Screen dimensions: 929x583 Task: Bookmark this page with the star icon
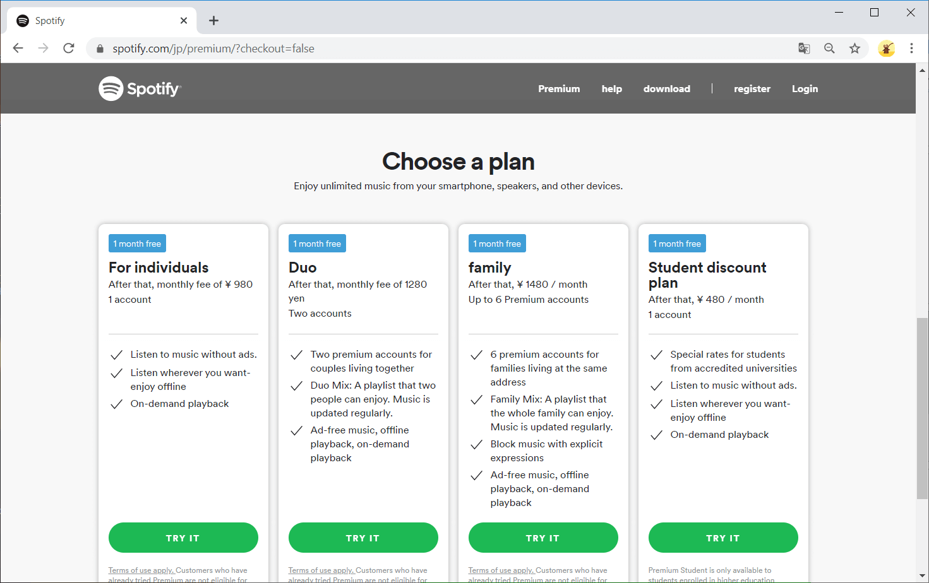(x=854, y=49)
